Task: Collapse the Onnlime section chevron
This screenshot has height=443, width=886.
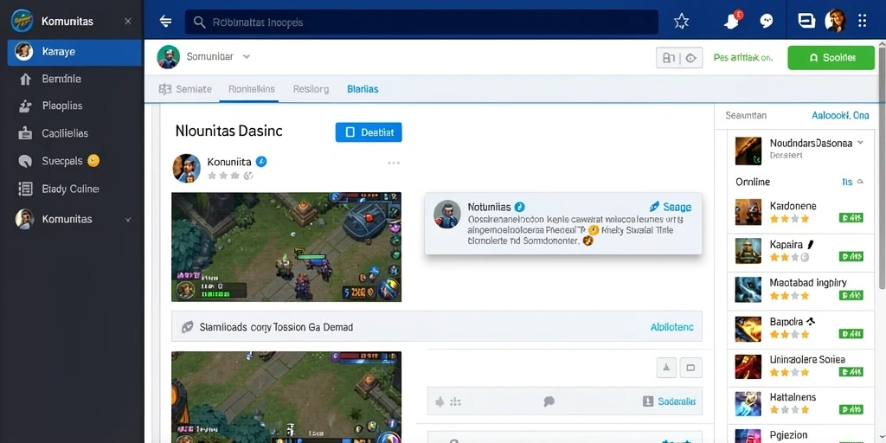Action: click(860, 182)
